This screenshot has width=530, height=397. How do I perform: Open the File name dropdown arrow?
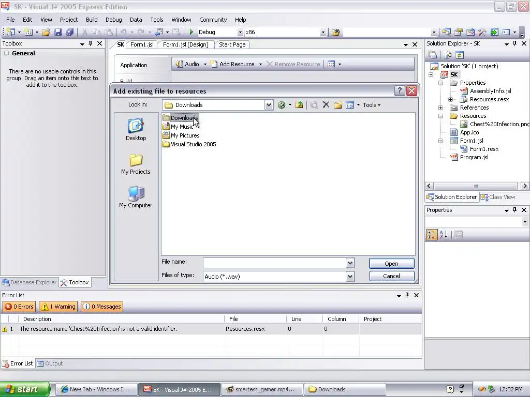(350, 263)
